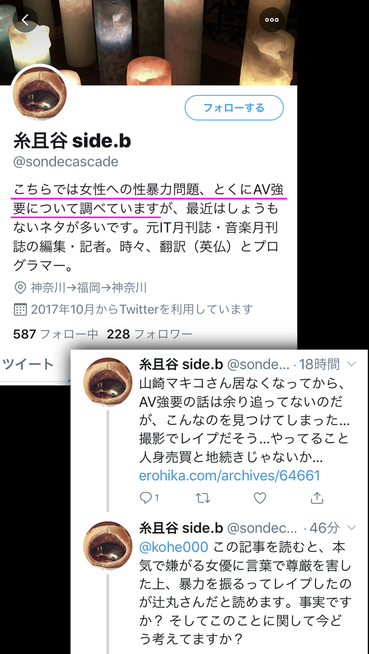
Task: Retweet the erohika.com tweet
Action: [203, 498]
